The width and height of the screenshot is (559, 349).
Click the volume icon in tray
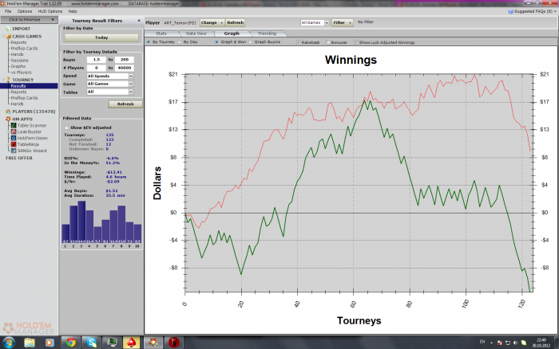tap(516, 343)
